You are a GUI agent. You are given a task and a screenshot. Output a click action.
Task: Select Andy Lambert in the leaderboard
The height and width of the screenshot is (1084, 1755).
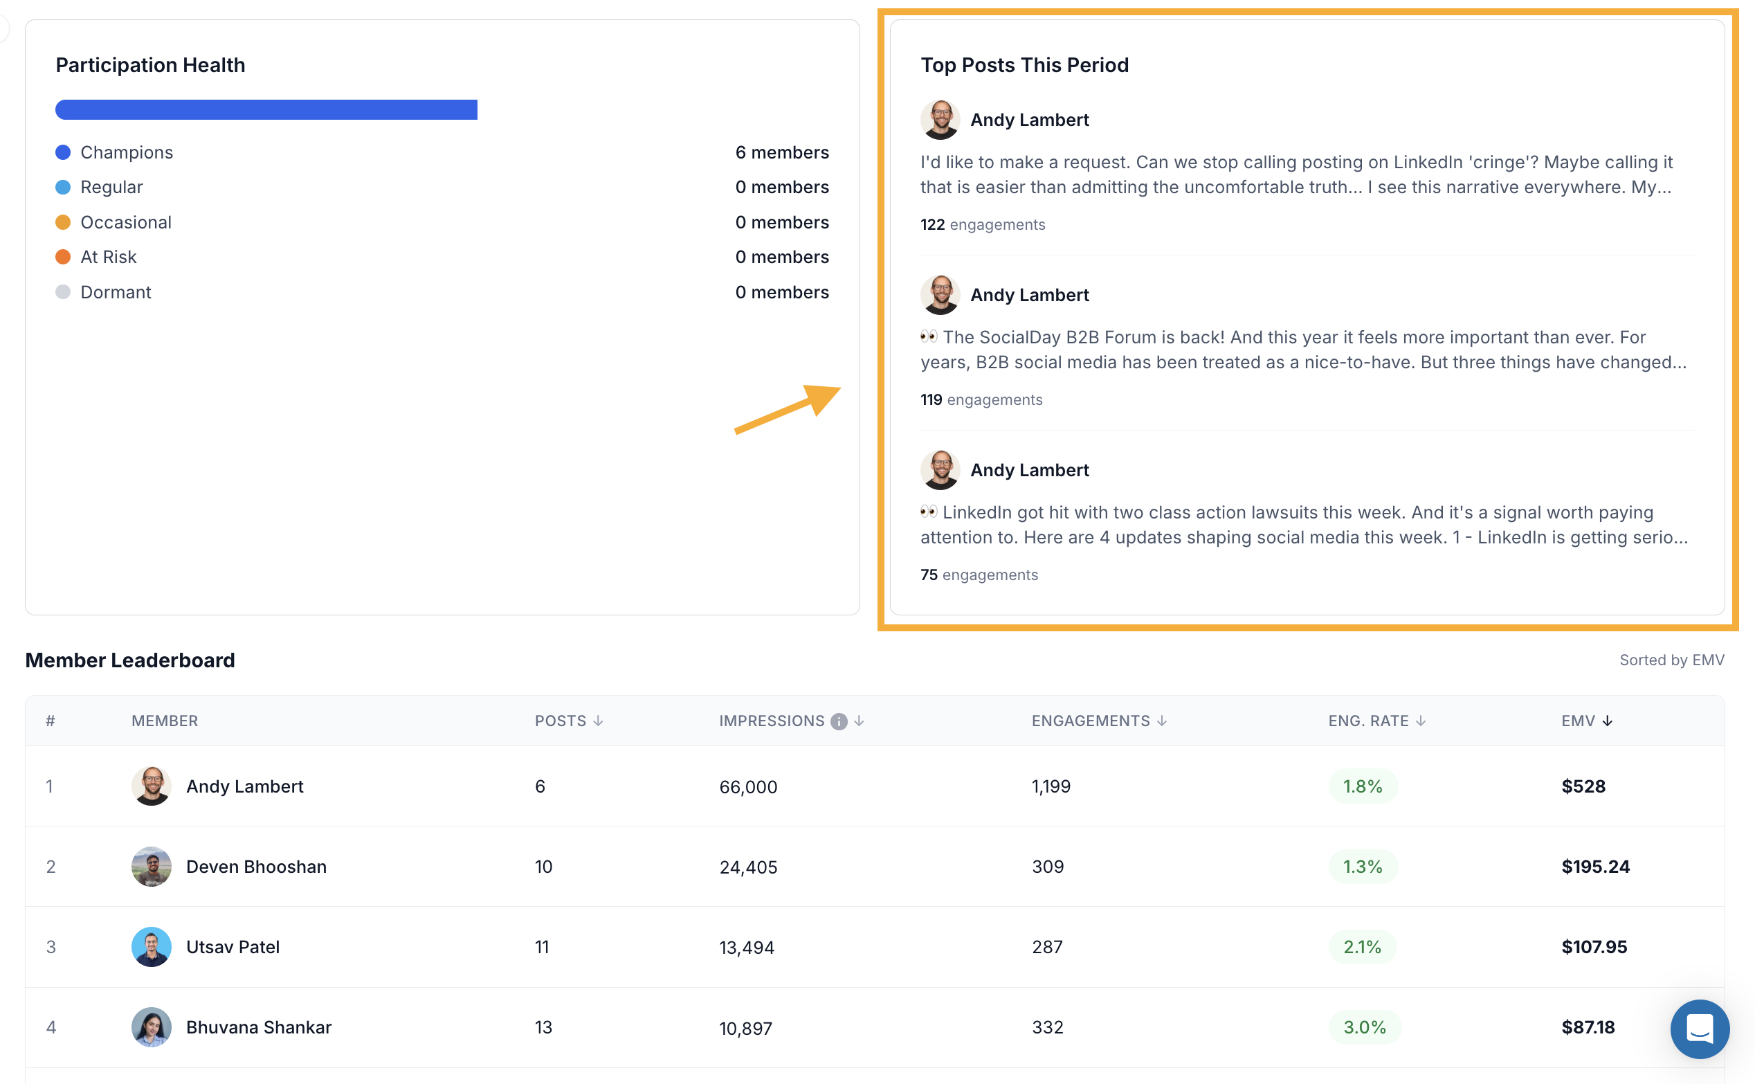point(244,786)
